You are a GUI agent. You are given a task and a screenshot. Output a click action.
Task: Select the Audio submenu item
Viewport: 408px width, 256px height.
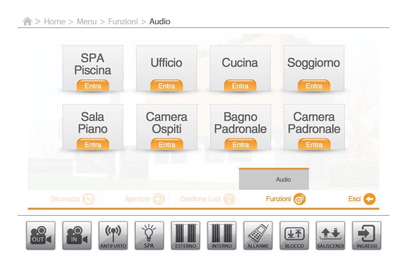(x=284, y=180)
